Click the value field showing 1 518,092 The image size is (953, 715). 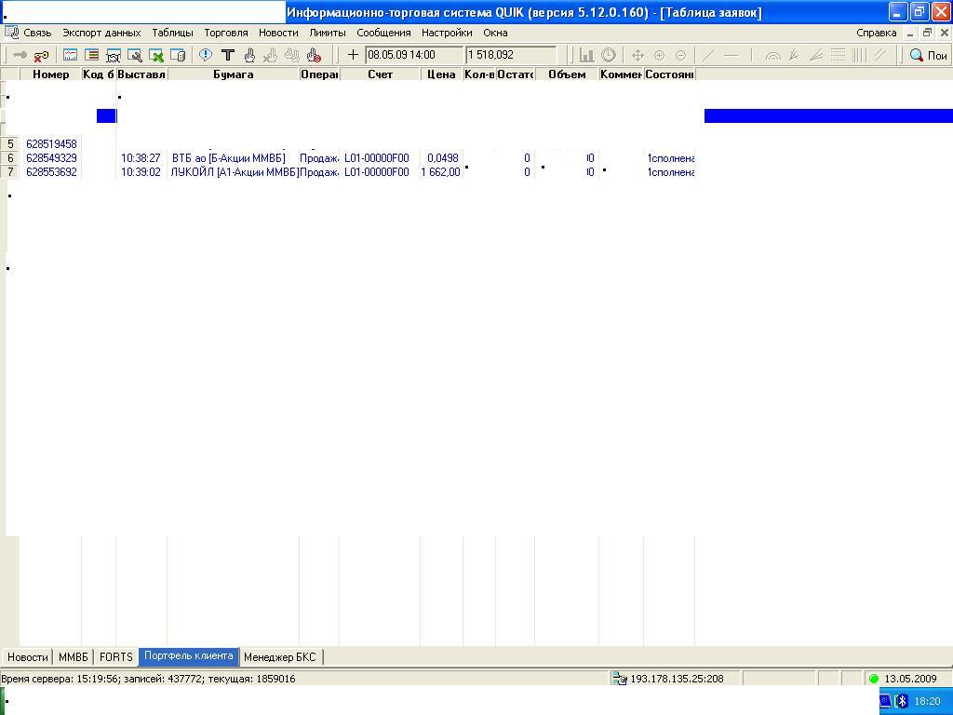(x=511, y=55)
